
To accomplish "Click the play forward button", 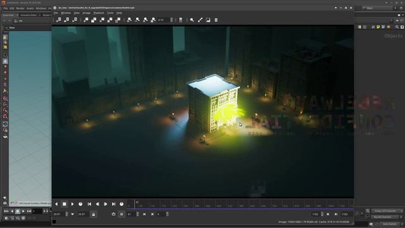I will point(73,204).
